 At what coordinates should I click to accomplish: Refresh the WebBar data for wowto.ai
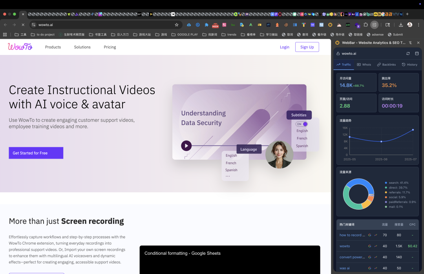pos(408,53)
